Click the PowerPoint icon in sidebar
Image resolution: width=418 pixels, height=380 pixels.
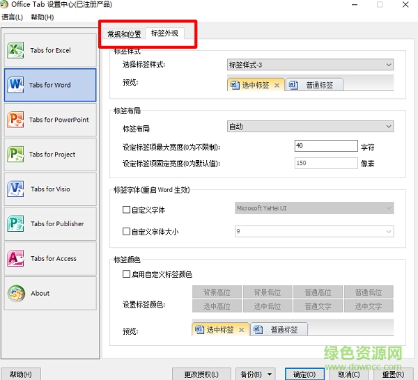pyautogui.click(x=15, y=120)
